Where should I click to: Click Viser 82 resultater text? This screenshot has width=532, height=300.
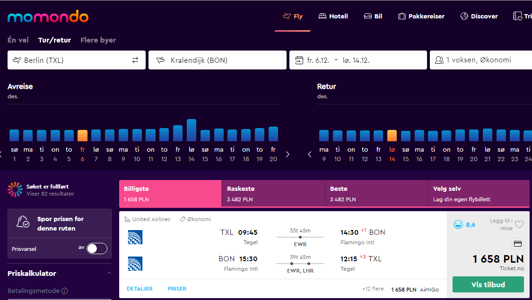50,194
